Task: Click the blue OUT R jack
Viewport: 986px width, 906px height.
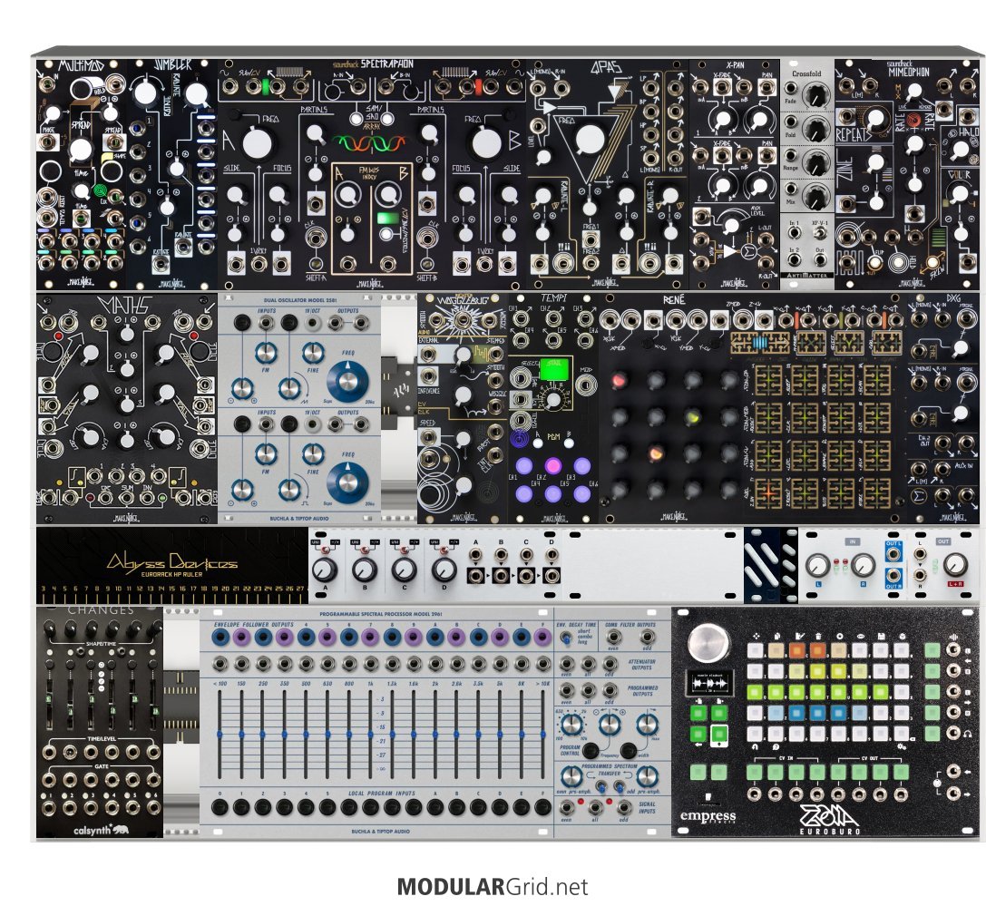Action: click(x=893, y=575)
